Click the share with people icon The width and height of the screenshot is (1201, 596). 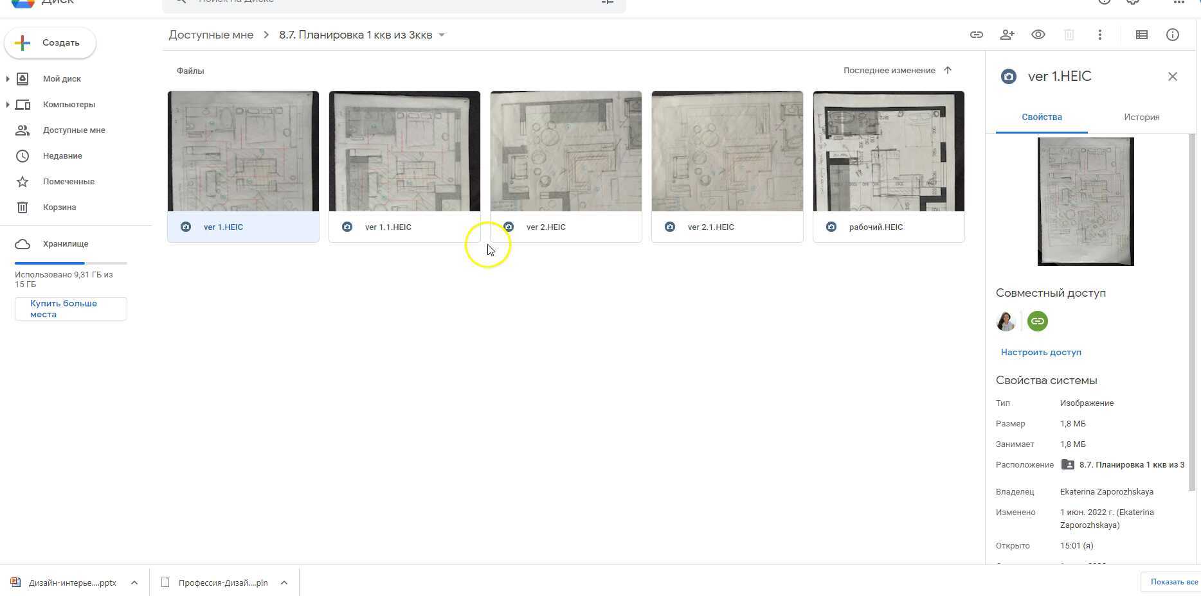pos(1007,35)
